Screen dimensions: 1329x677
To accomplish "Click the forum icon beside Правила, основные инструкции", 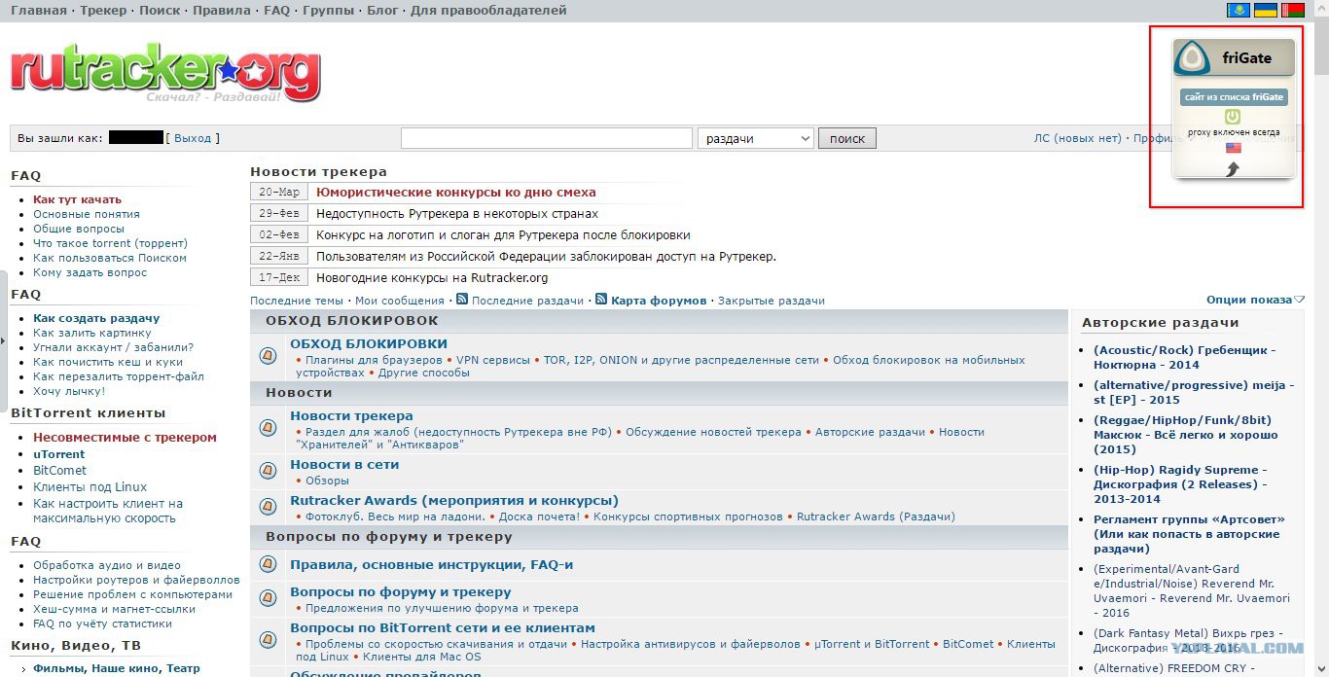I will (269, 564).
